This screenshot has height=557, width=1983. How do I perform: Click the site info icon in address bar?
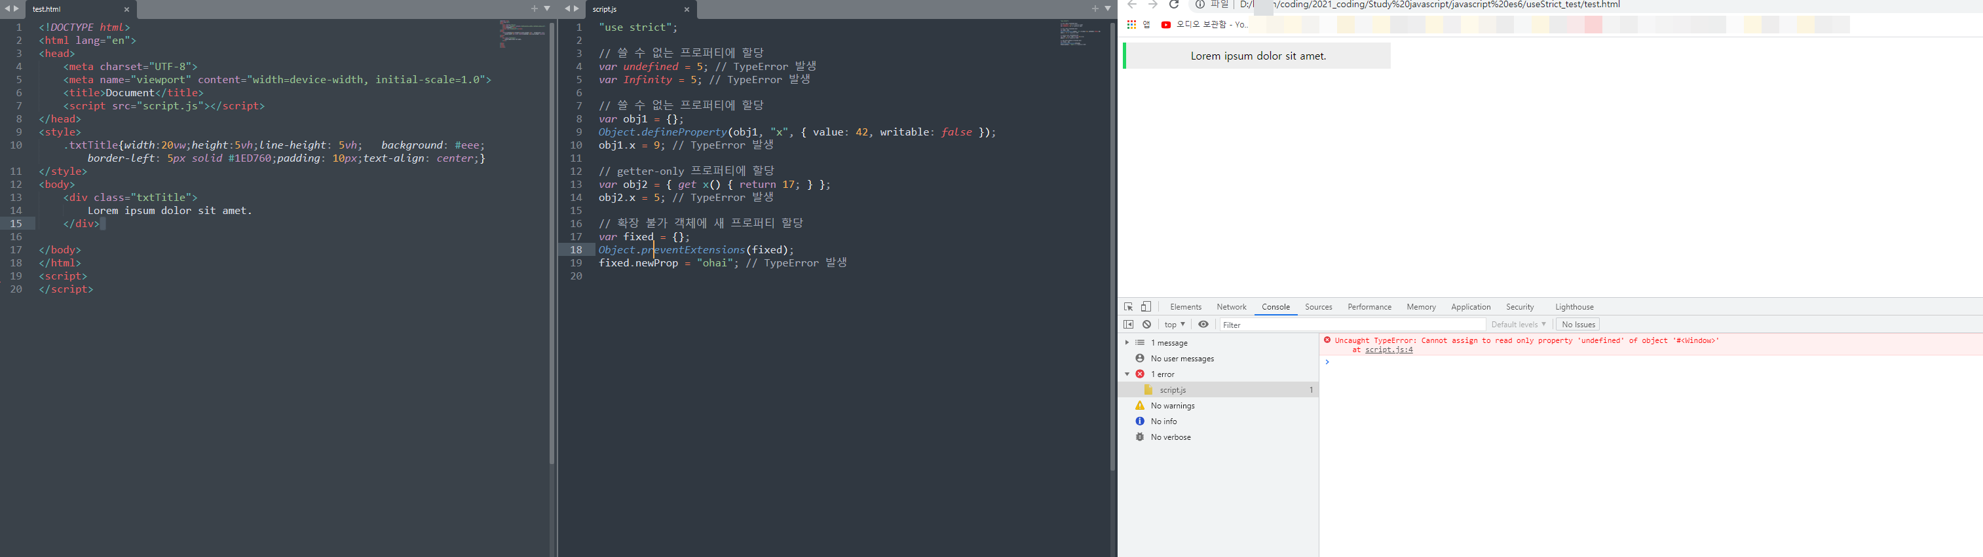point(1199,5)
